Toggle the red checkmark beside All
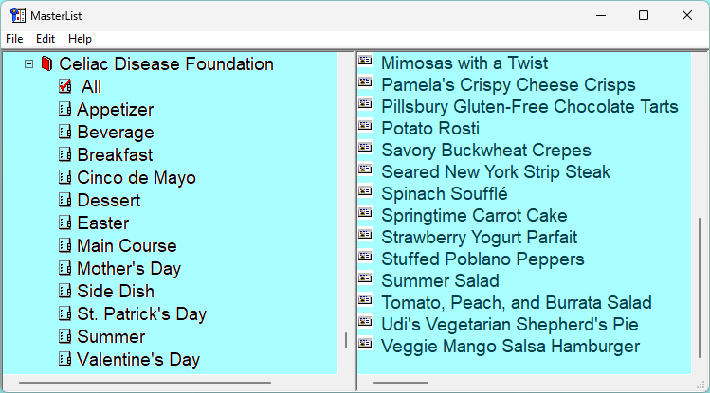This screenshot has width=710, height=393. coord(64,86)
